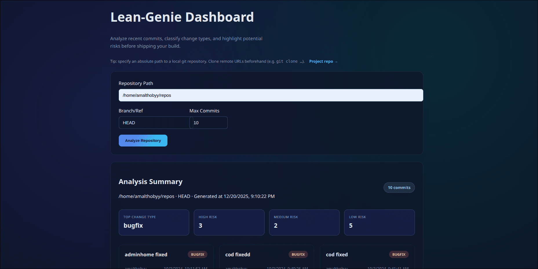Screen dimensions: 538x269
Task: Select the LOW RISK summary card
Action: [x=379, y=222]
